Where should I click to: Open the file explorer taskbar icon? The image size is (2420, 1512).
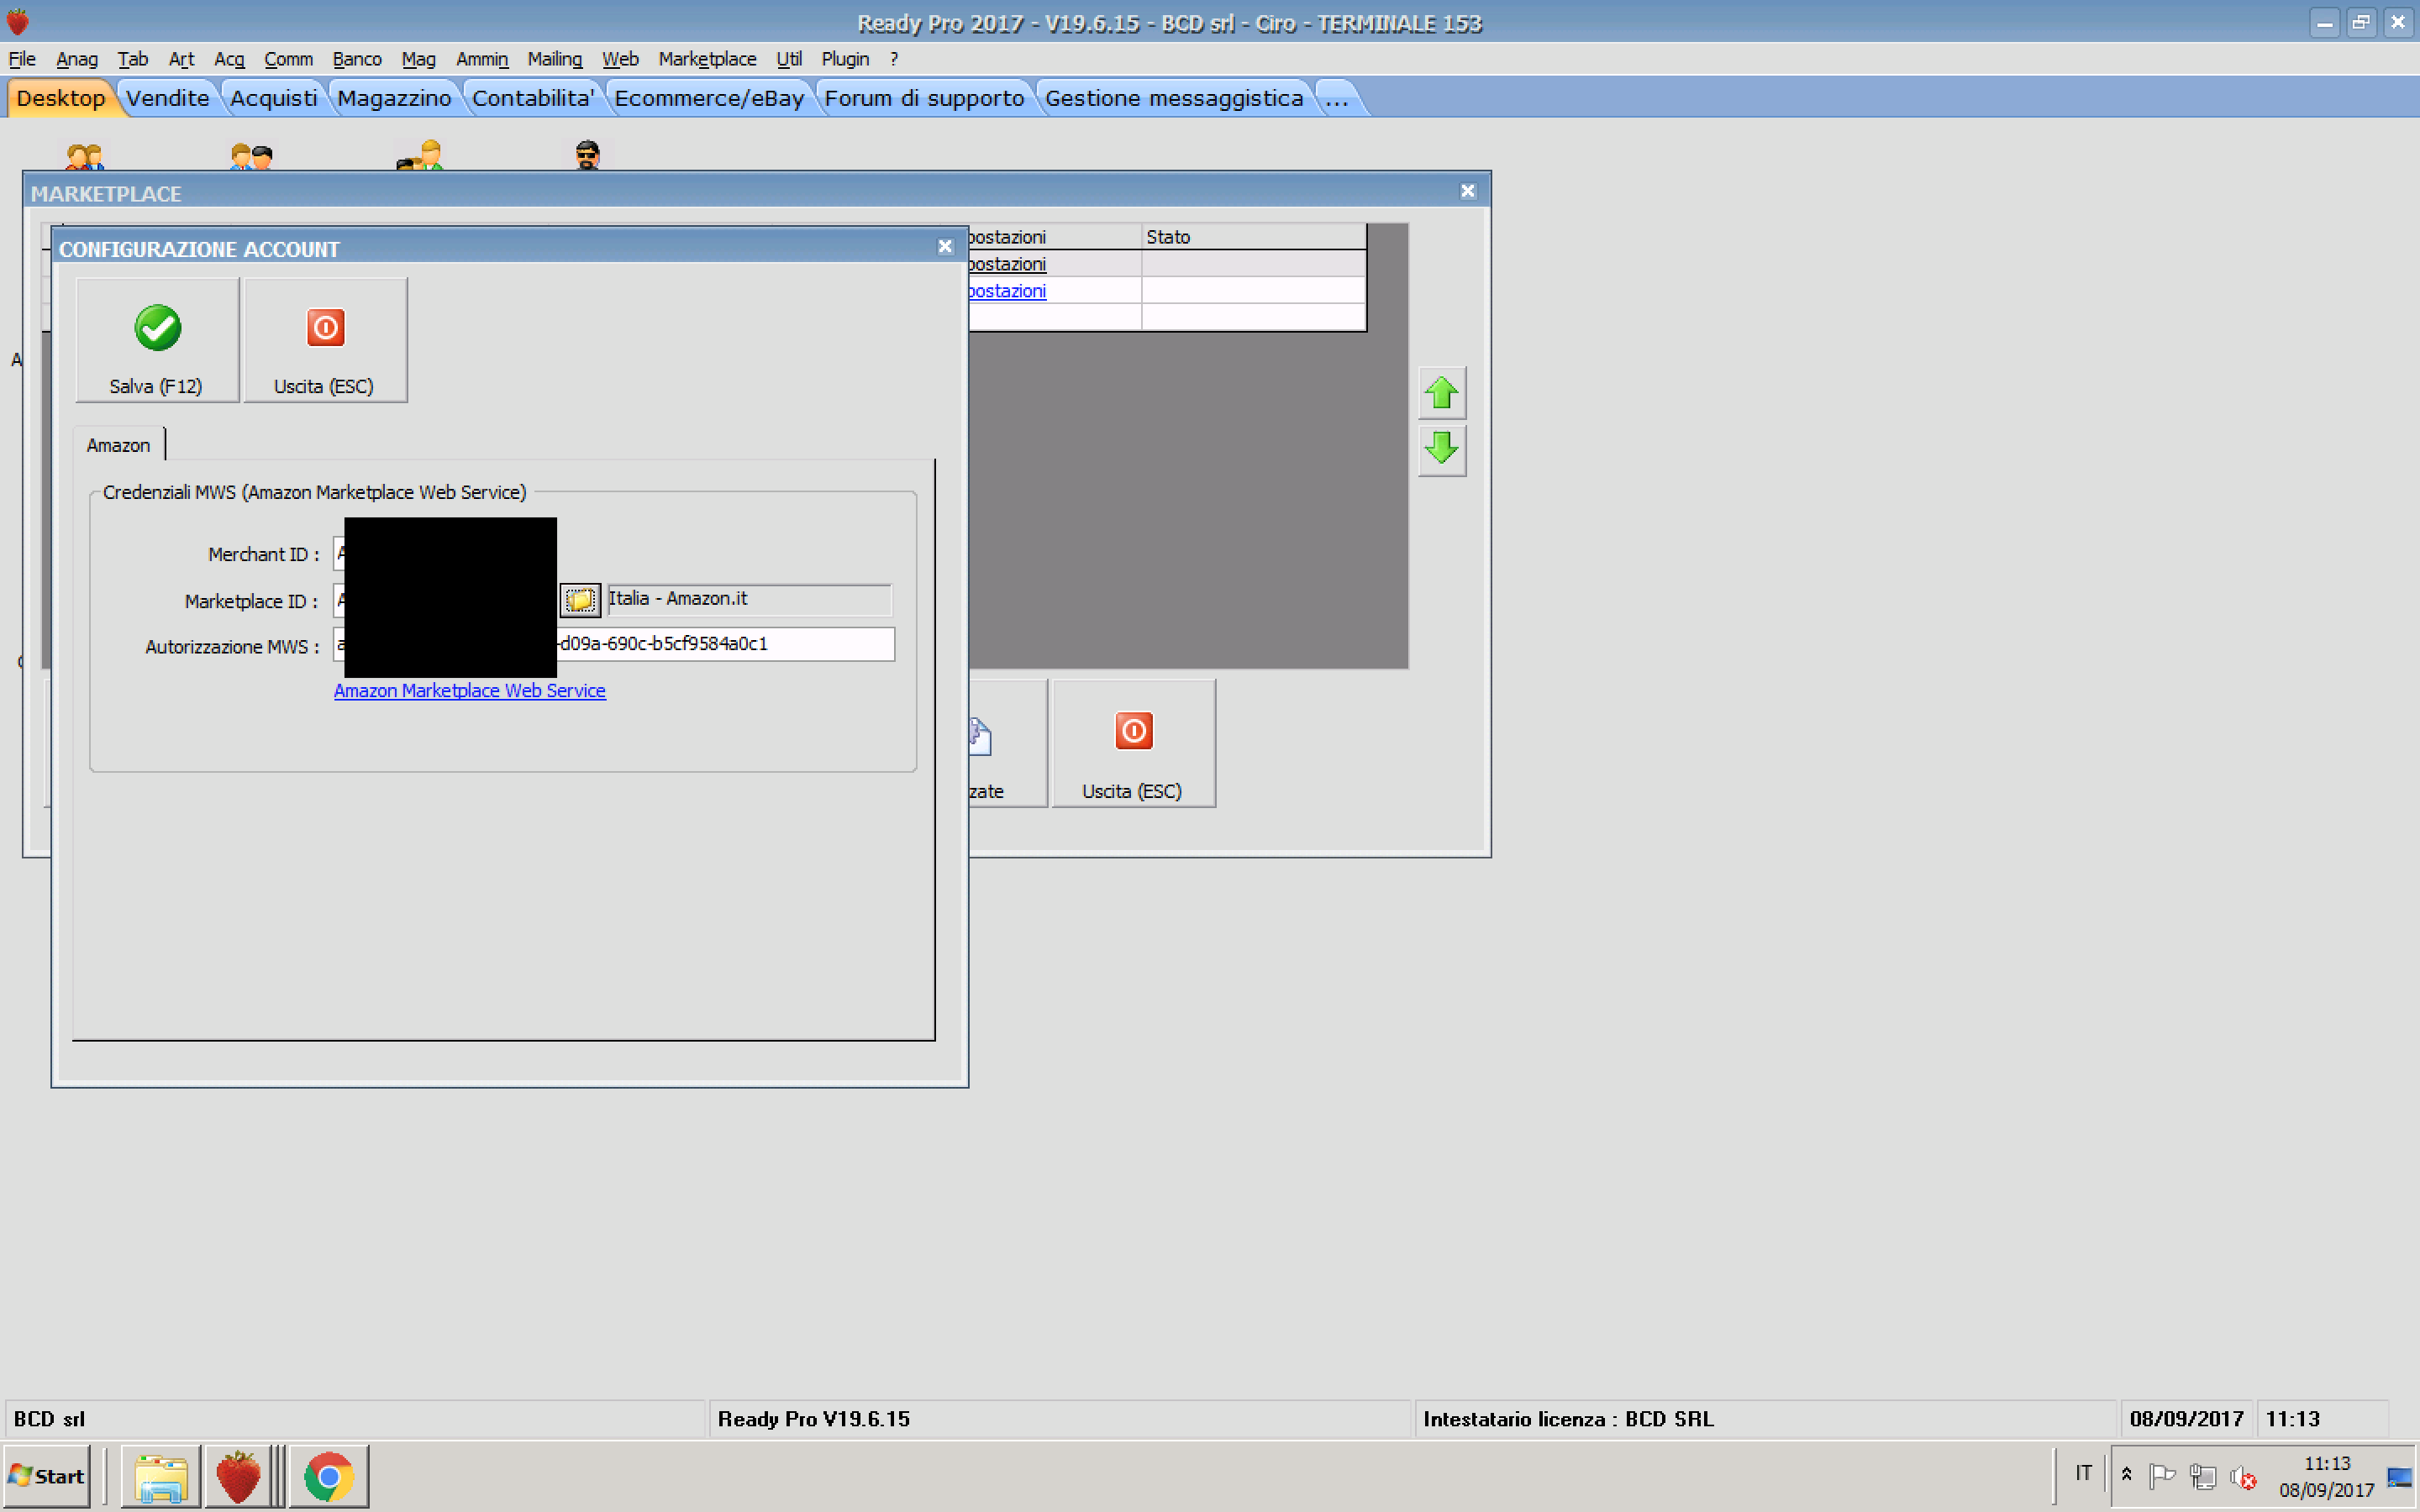click(160, 1476)
